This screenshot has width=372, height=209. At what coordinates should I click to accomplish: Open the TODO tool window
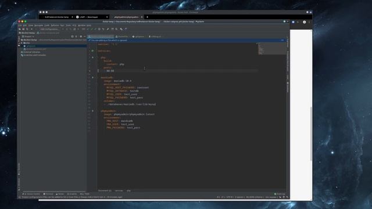85,194
